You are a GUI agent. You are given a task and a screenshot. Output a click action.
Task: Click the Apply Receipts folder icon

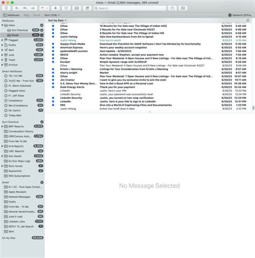(6, 192)
